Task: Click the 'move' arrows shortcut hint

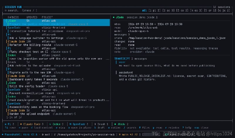Action: click(x=10, y=128)
